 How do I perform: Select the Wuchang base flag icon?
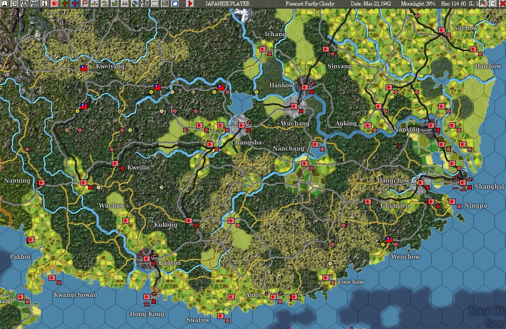(294, 106)
